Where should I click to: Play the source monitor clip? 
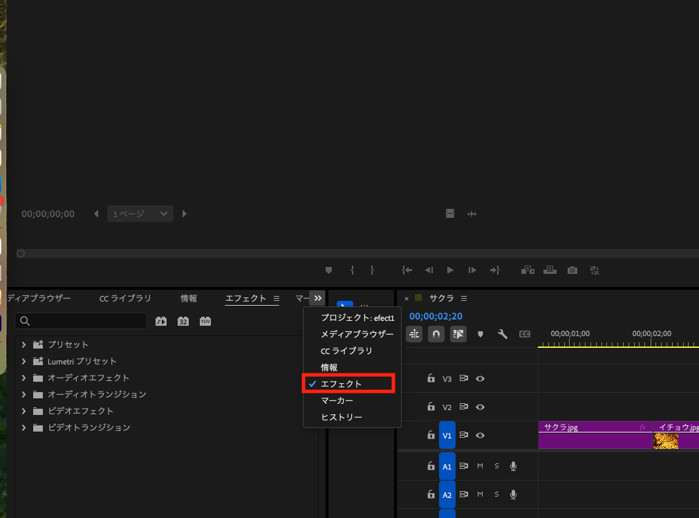tap(450, 270)
